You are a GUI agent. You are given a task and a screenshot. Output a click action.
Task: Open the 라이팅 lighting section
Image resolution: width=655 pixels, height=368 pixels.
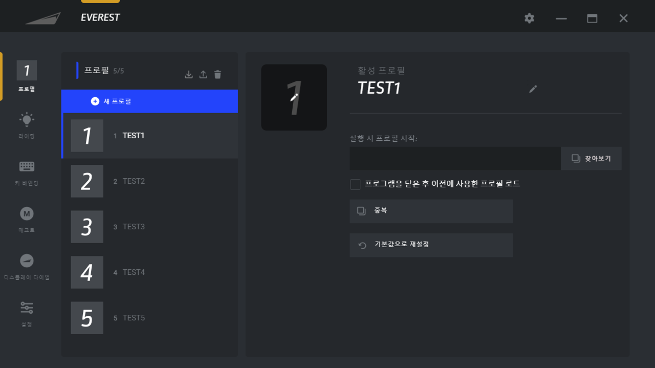(27, 125)
